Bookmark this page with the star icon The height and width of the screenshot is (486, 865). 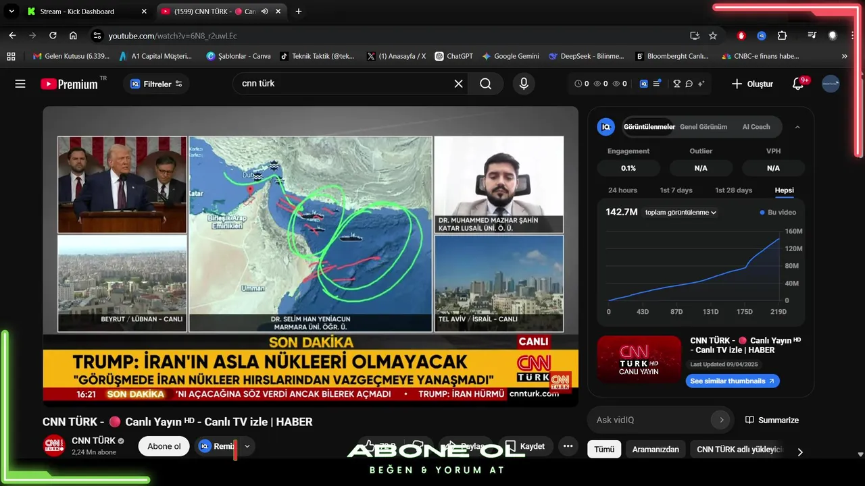(713, 35)
